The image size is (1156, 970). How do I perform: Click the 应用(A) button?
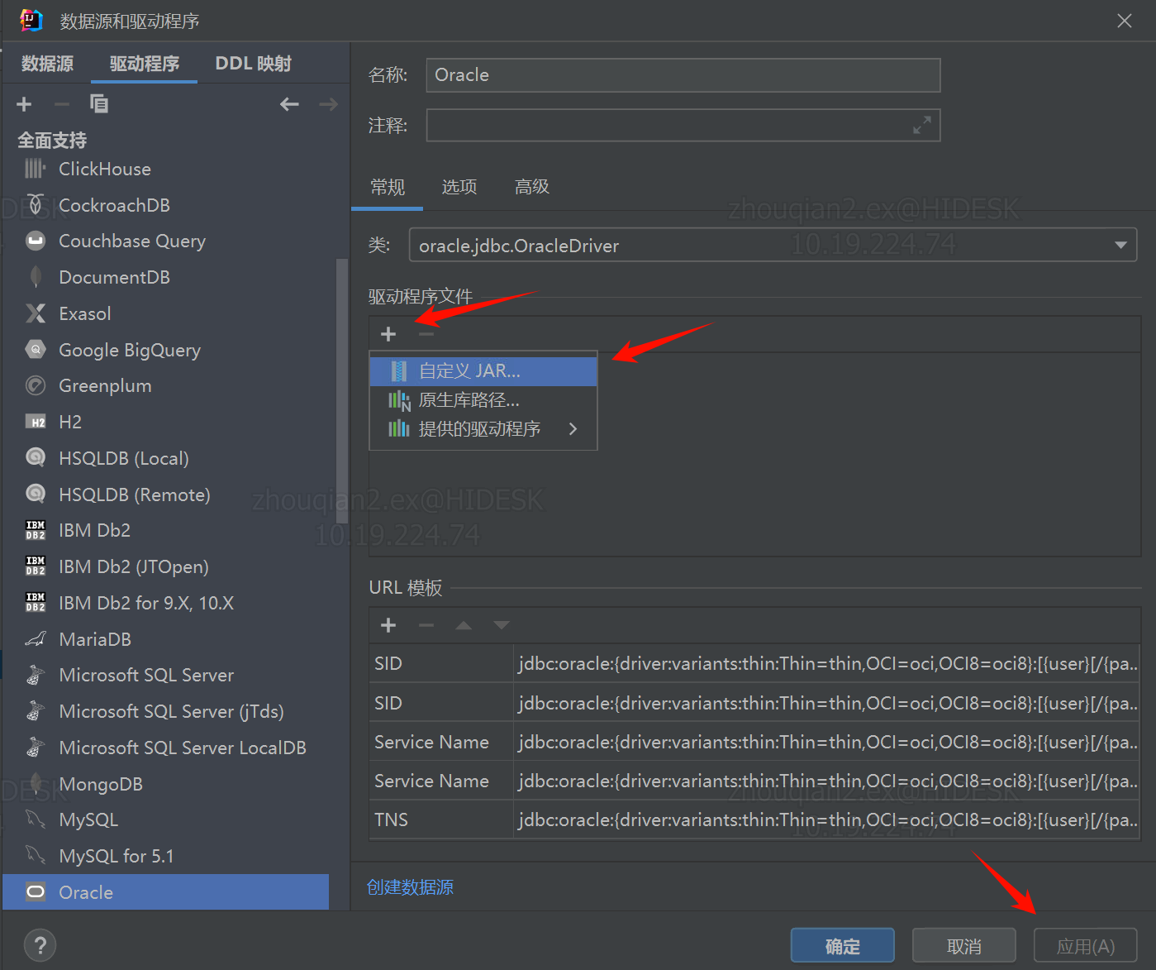tap(1085, 945)
